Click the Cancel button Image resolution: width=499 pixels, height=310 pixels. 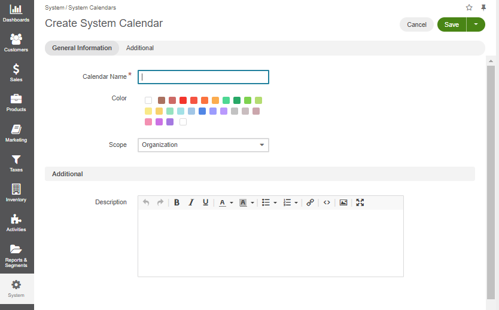tap(416, 24)
